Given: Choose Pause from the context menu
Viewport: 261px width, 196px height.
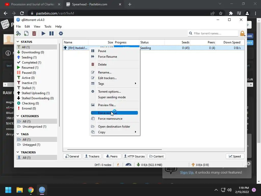Looking at the screenshot, I should coord(114,51).
